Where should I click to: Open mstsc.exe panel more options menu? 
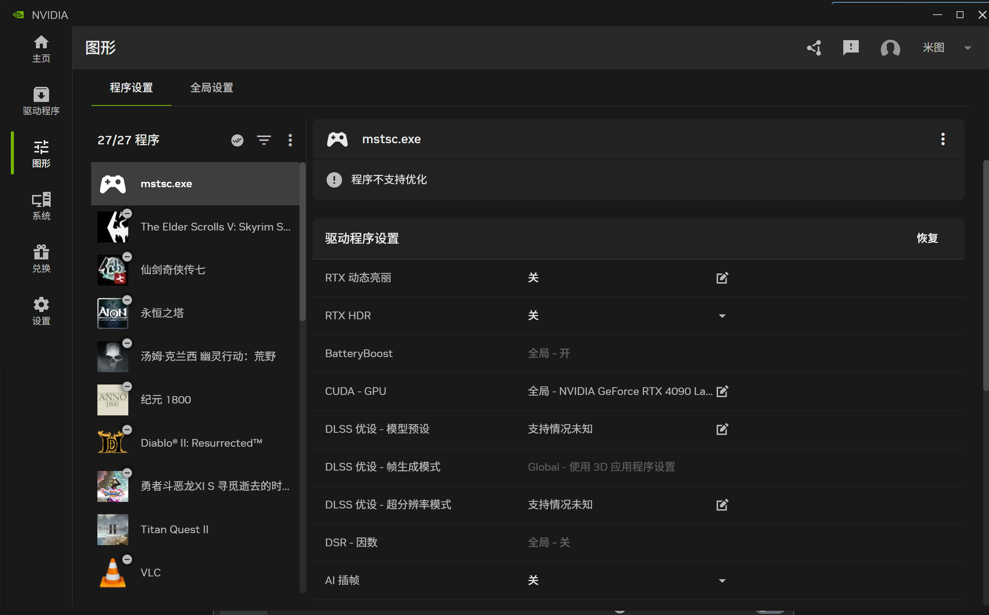coord(943,139)
